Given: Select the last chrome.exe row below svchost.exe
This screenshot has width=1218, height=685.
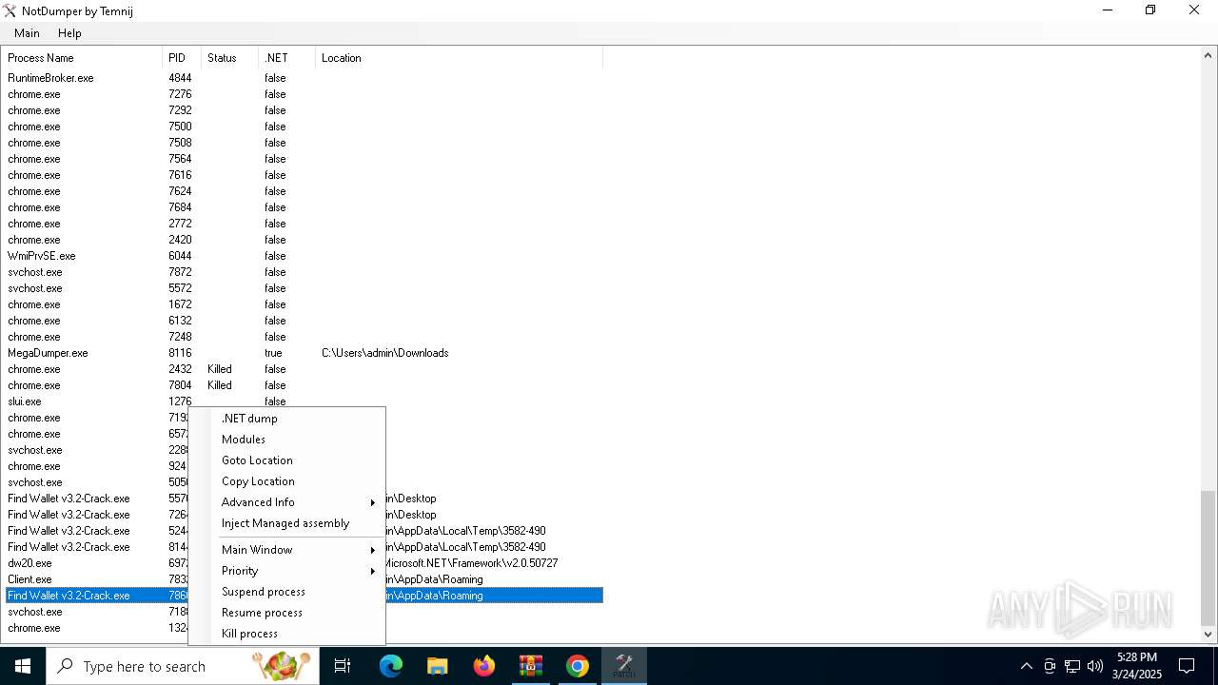Looking at the screenshot, I should 95,628.
